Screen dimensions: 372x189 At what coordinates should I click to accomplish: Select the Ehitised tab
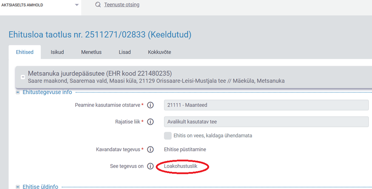pyautogui.click(x=25, y=52)
